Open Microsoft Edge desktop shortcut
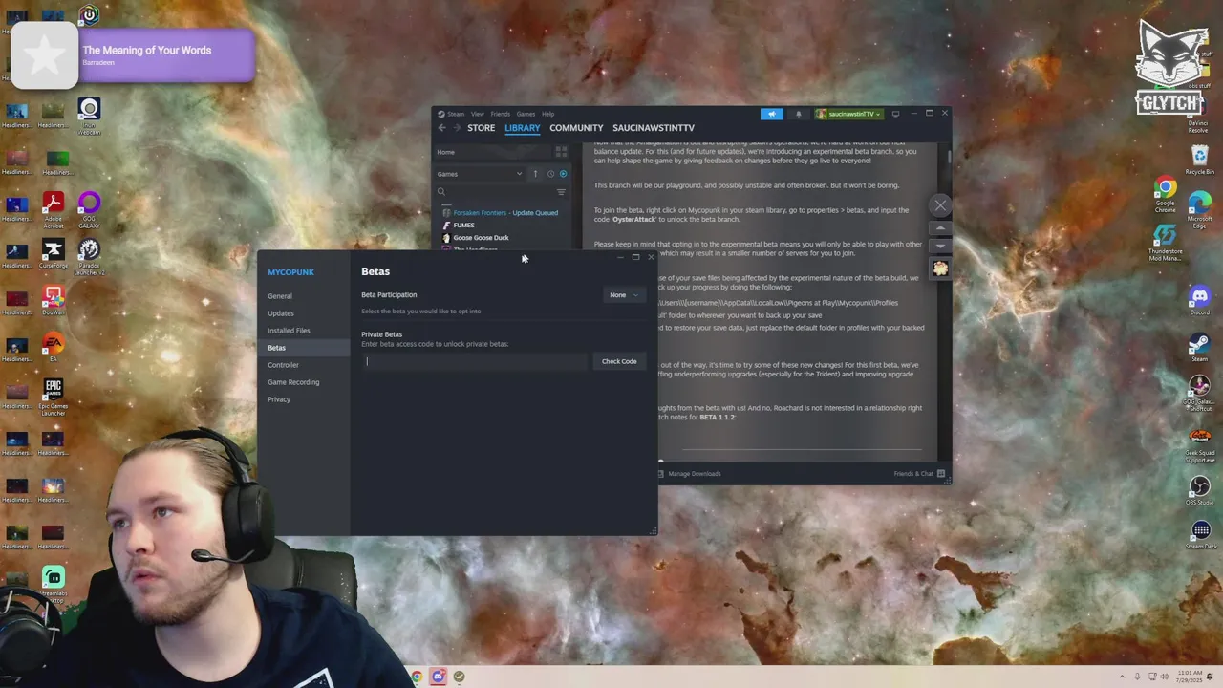1223x688 pixels. (x=1200, y=208)
